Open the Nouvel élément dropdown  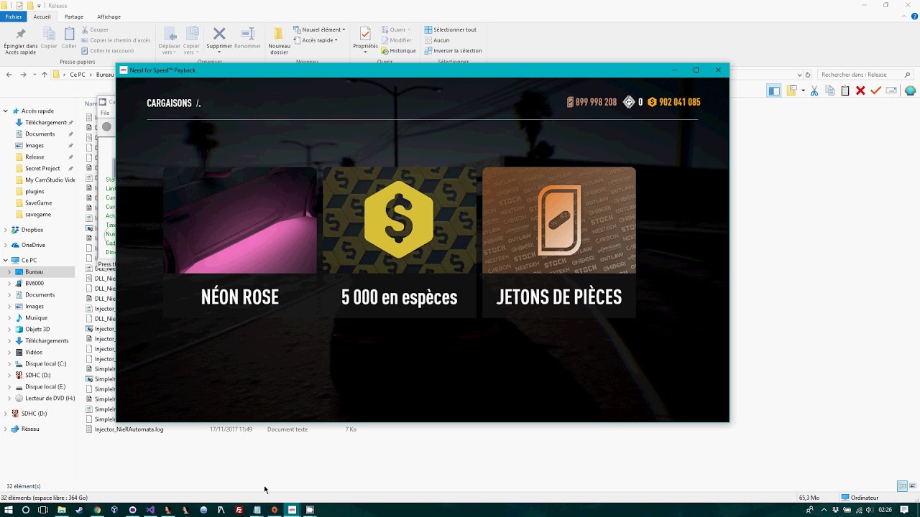click(x=319, y=29)
